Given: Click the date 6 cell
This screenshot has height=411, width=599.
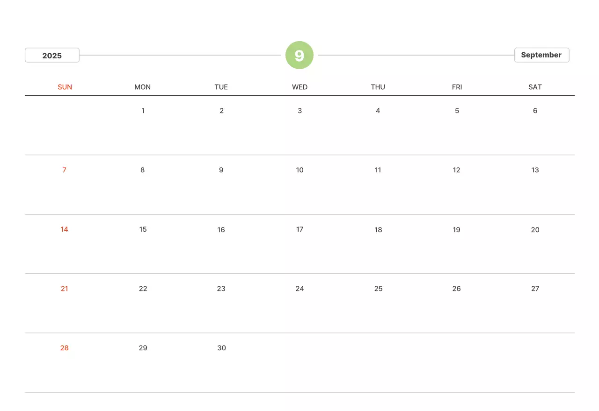Looking at the screenshot, I should coord(535,111).
